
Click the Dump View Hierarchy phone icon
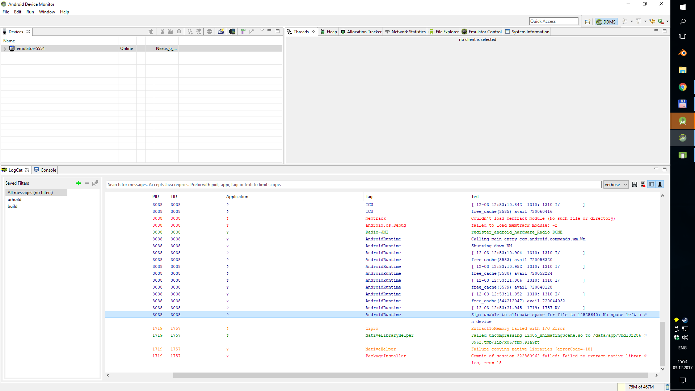pos(232,31)
